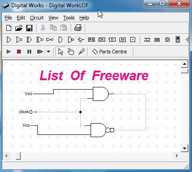Click the horizontal scrollbar left arrow

pos(6,156)
